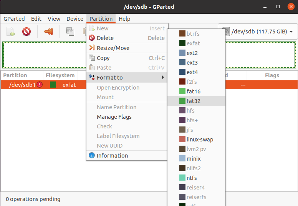Click the resize/move toolbar arrow icon
The image size is (298, 206).
(48, 32)
